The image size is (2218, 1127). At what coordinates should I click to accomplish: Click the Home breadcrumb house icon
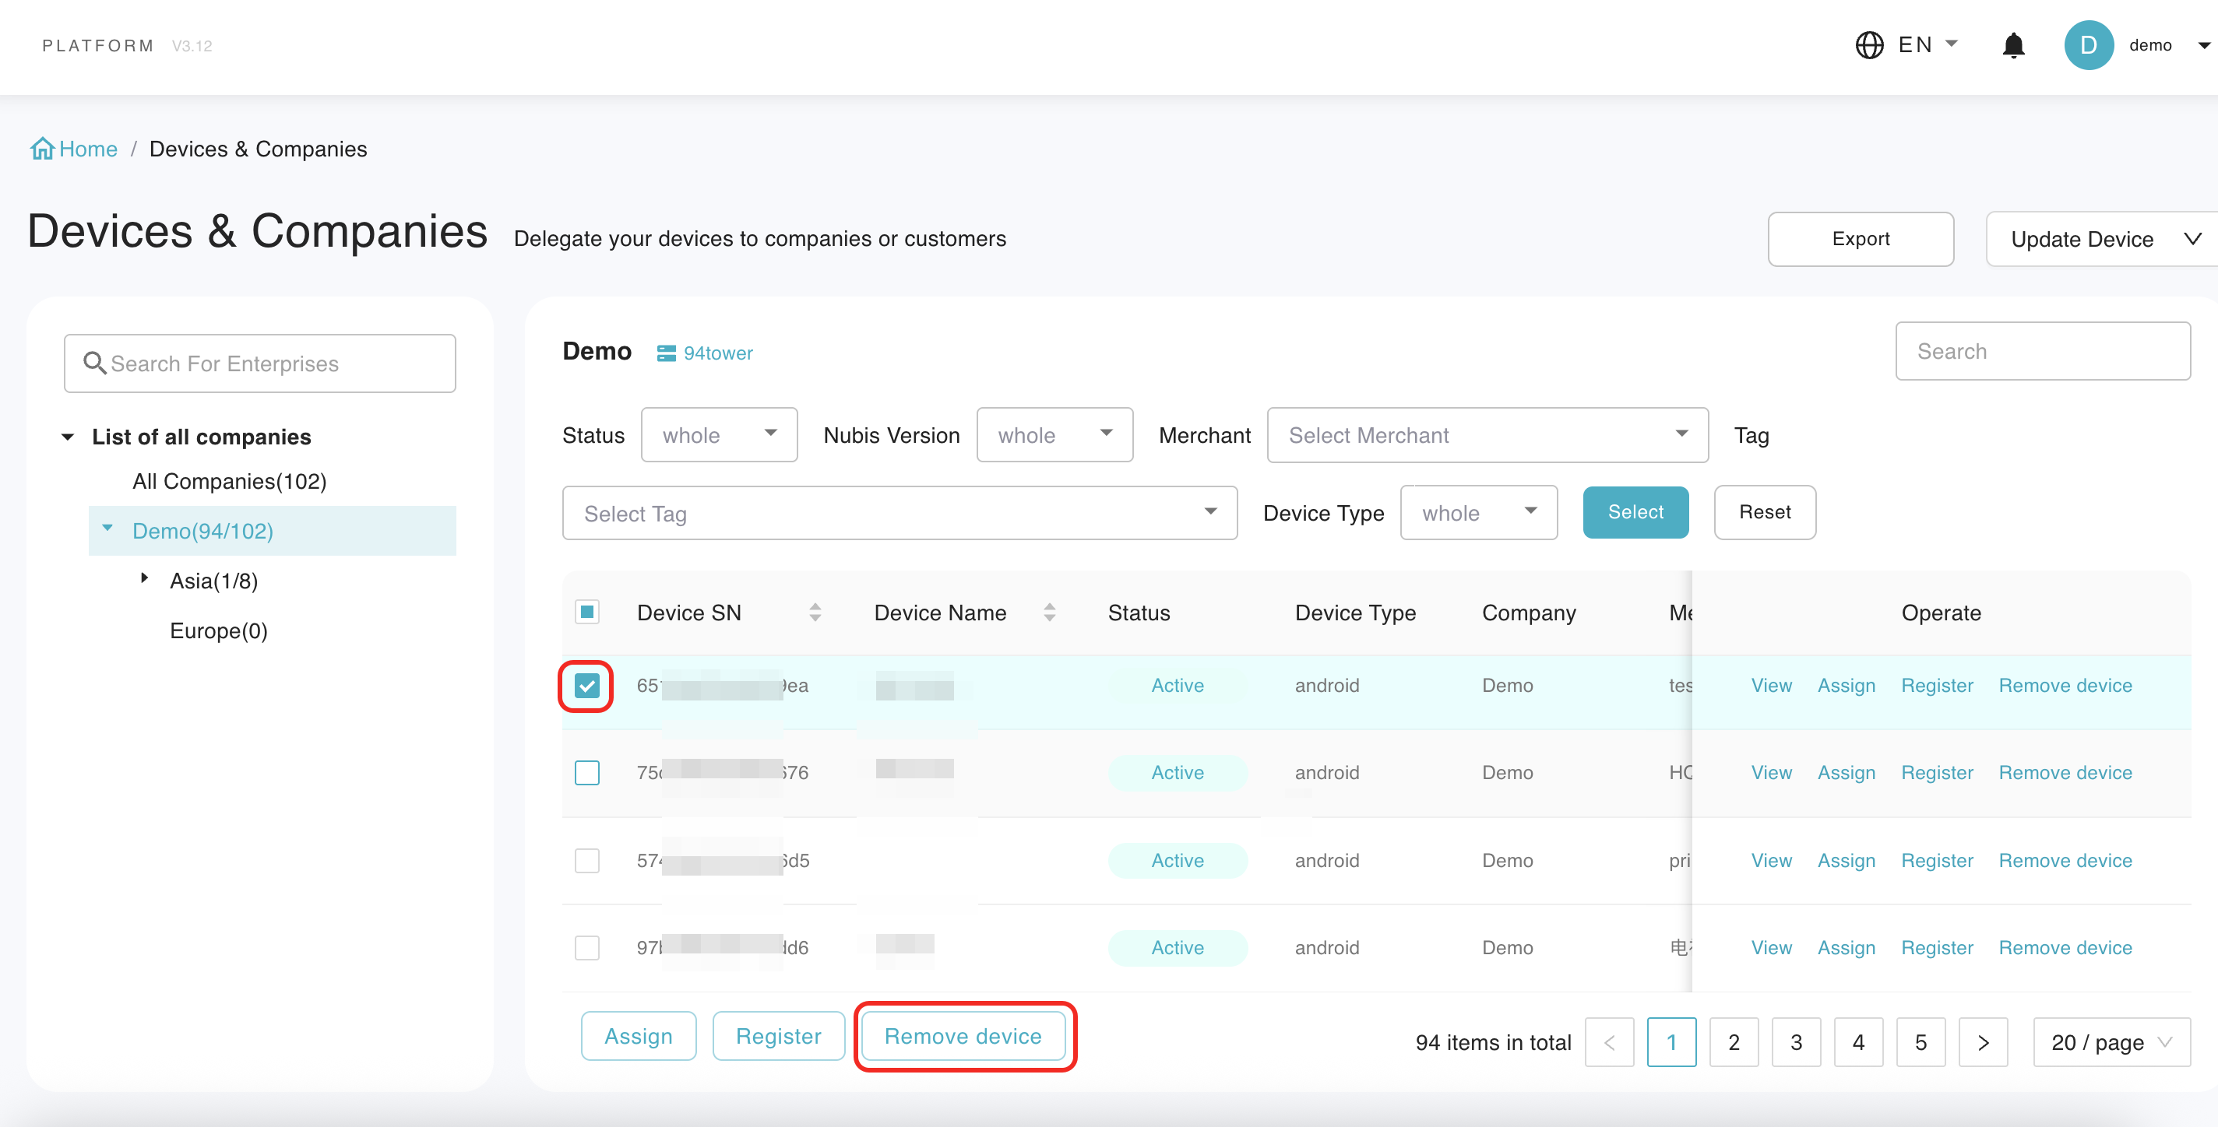click(42, 149)
